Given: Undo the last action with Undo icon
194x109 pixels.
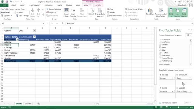Looking at the screenshot, I should click(x=11, y=2).
